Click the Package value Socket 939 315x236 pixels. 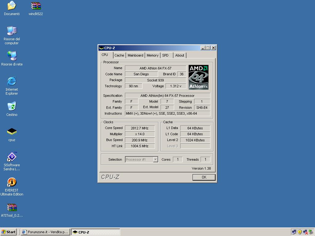pos(155,80)
